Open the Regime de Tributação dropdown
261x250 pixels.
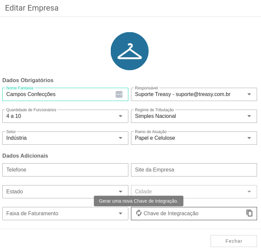point(194,116)
